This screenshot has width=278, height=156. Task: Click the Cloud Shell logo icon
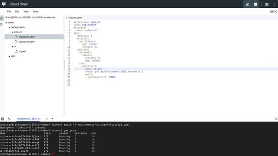pos(3,4)
